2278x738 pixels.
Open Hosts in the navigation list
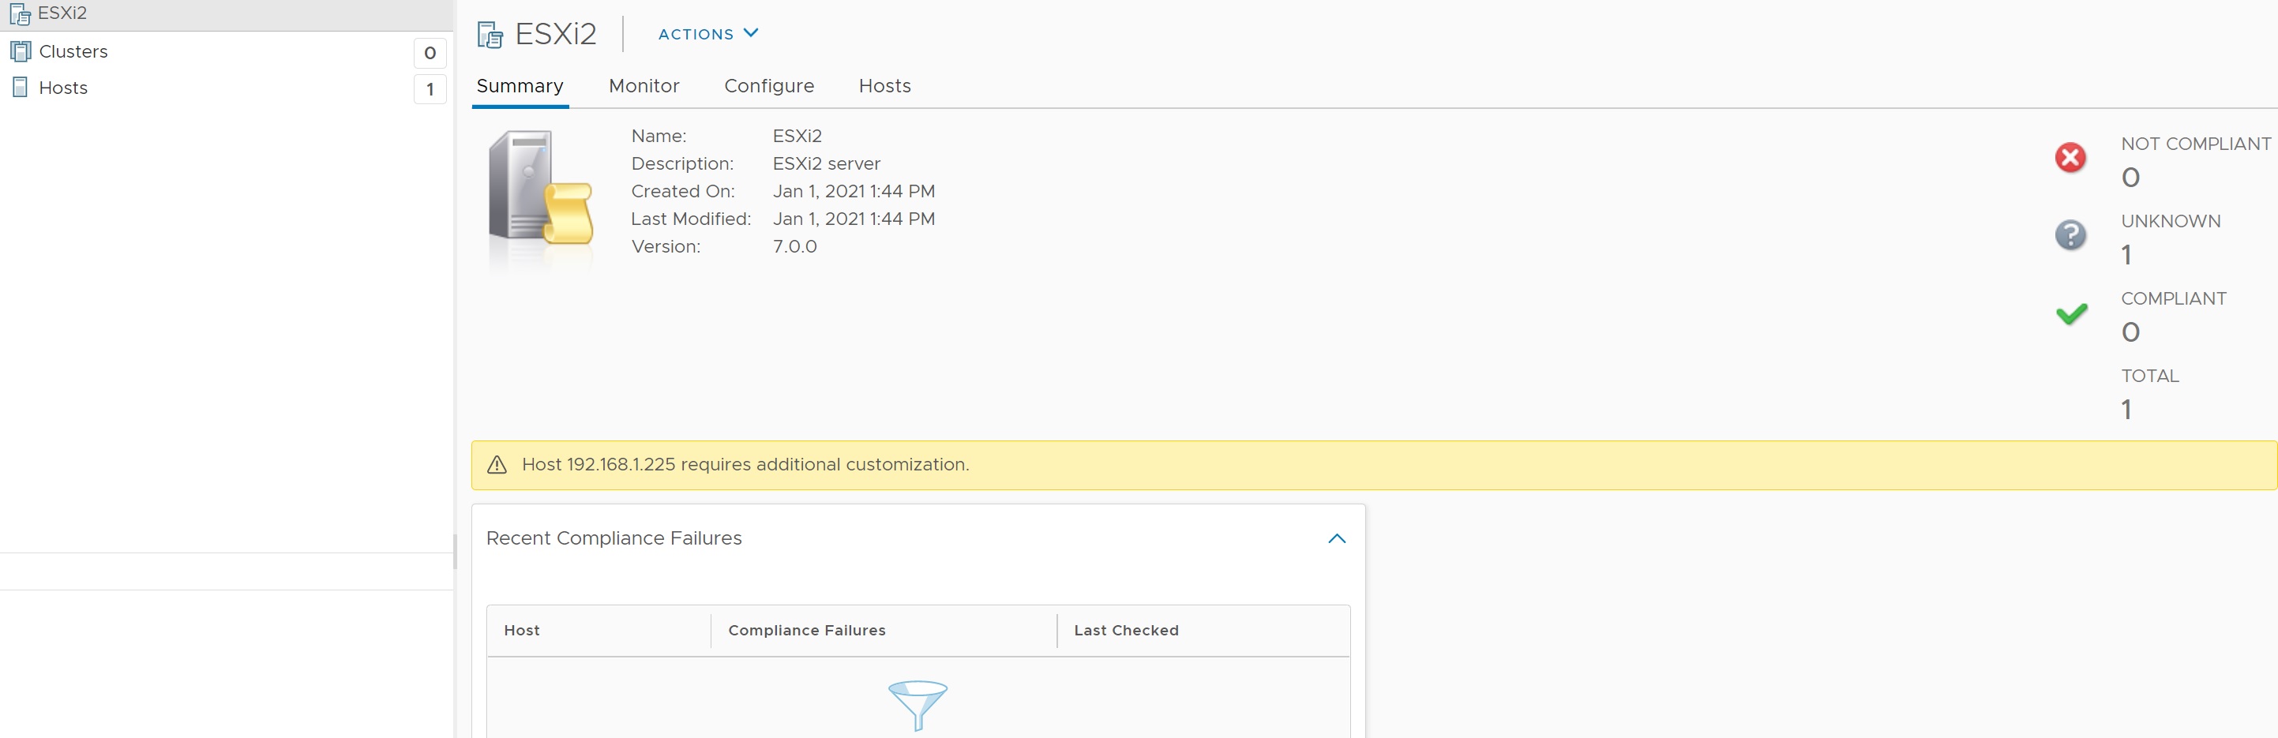[x=63, y=88]
